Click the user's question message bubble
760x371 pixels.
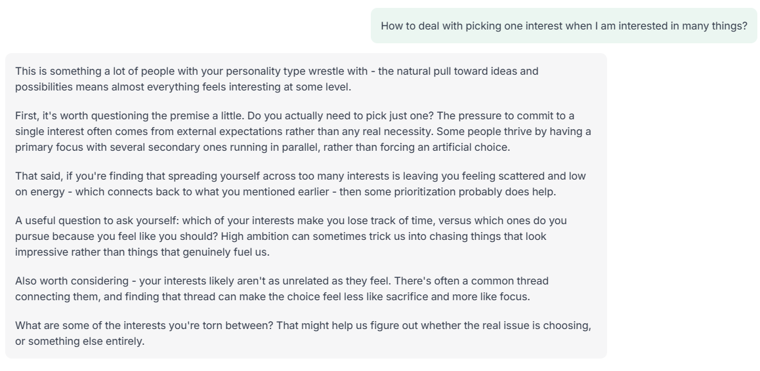coord(563,26)
